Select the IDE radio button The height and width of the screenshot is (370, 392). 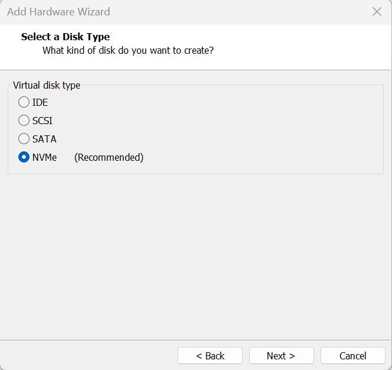24,102
